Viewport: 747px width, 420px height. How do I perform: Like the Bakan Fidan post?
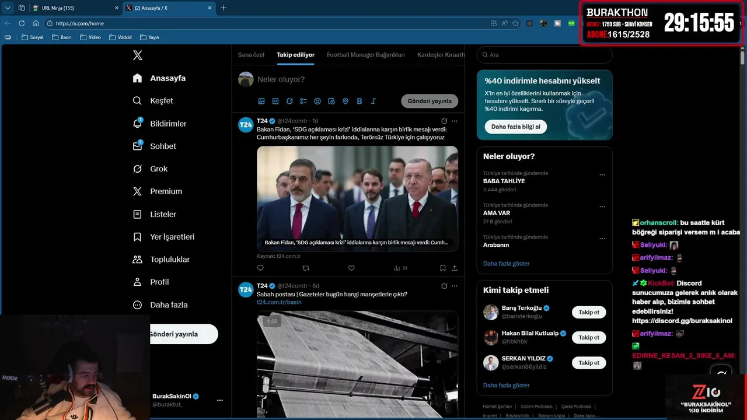pyautogui.click(x=351, y=268)
